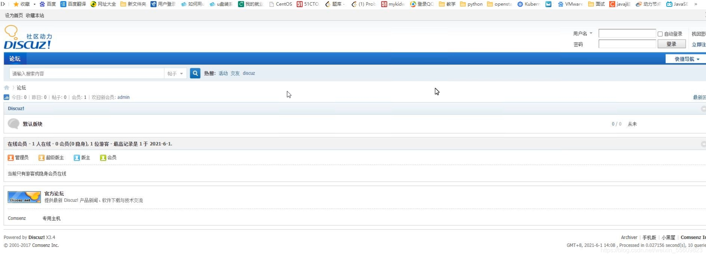Viewport: 706px width, 257px height.
Task: Click the Discuz! logo
Action: point(28,38)
